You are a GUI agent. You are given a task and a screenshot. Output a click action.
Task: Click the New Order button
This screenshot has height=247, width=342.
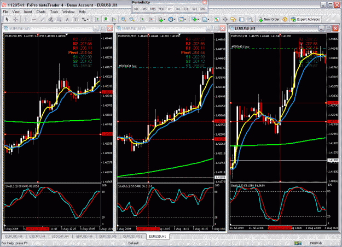point(269,19)
